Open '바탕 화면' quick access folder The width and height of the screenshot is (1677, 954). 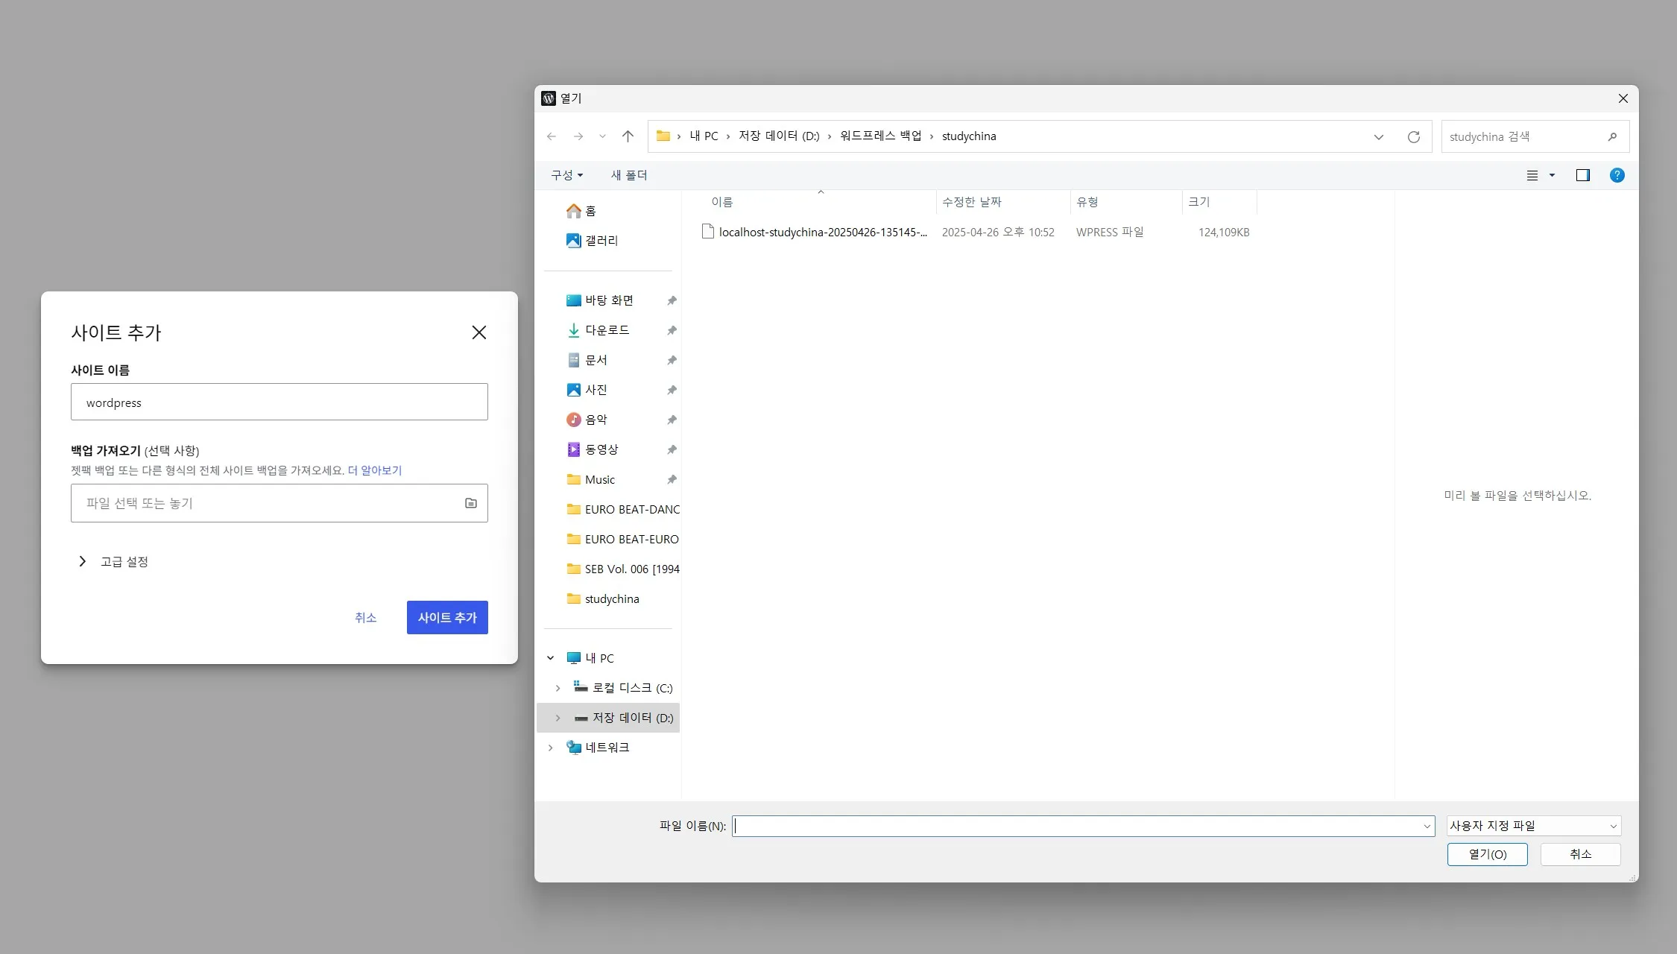click(x=601, y=300)
